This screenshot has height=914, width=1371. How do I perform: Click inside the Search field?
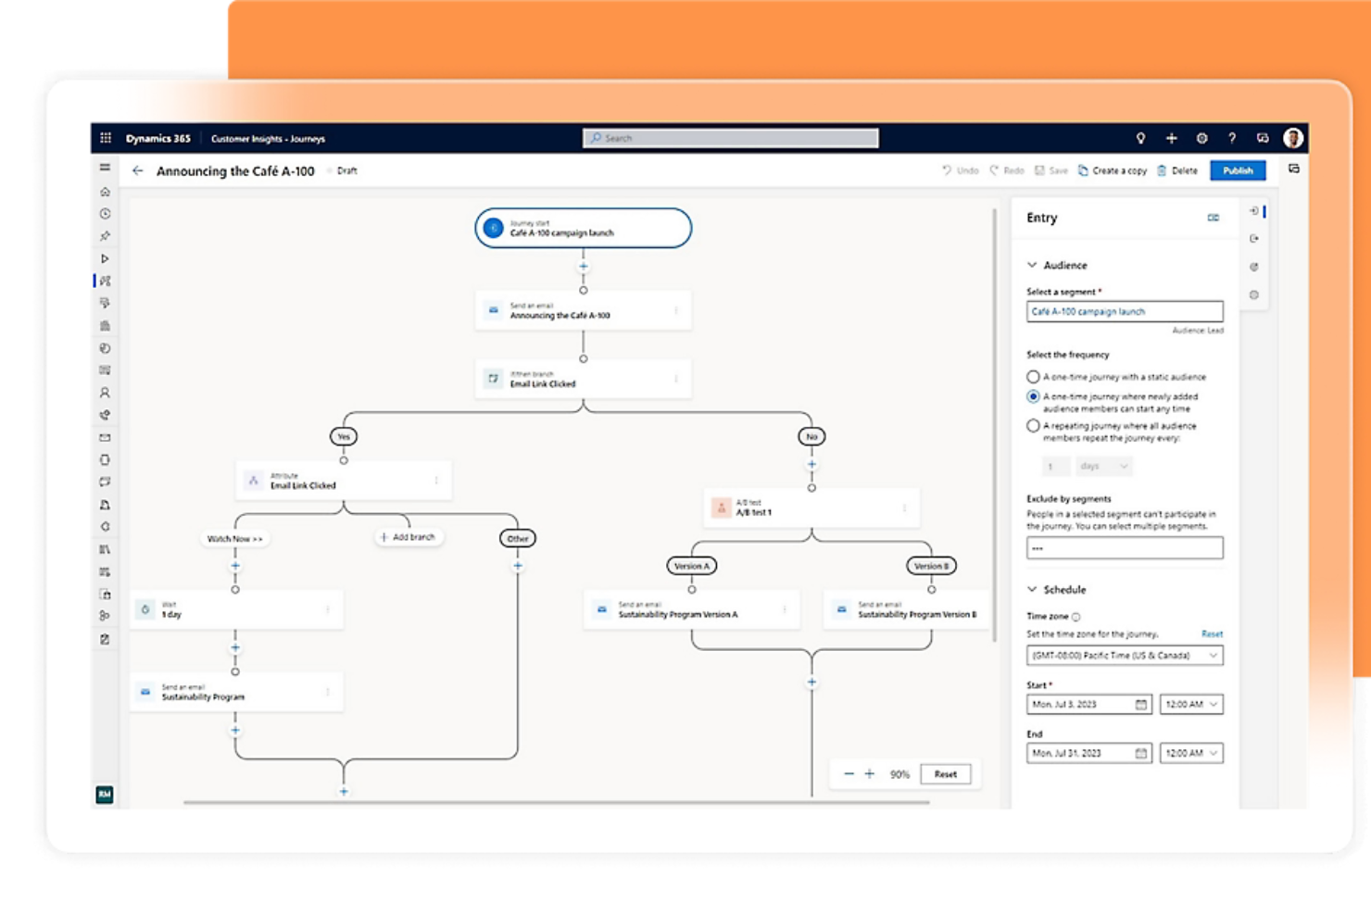coord(732,137)
